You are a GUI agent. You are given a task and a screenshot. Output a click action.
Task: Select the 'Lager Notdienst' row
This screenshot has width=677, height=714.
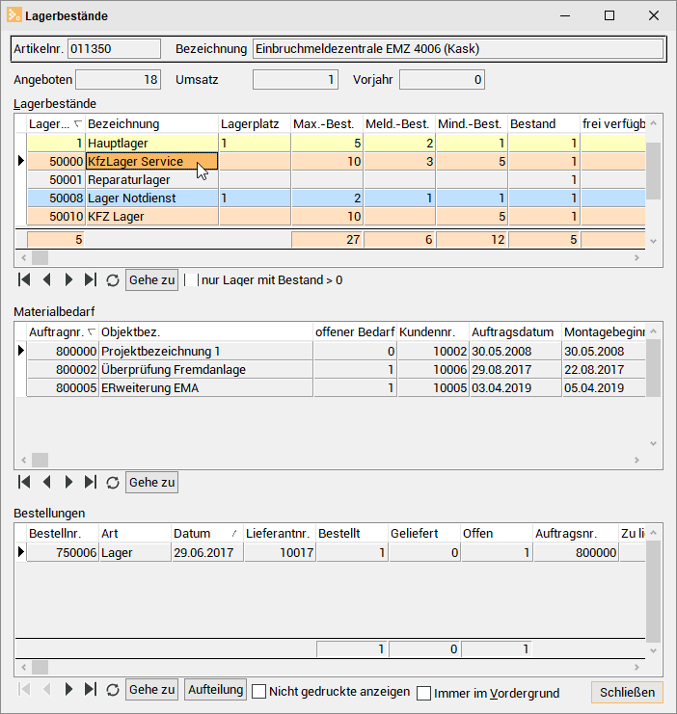(337, 198)
